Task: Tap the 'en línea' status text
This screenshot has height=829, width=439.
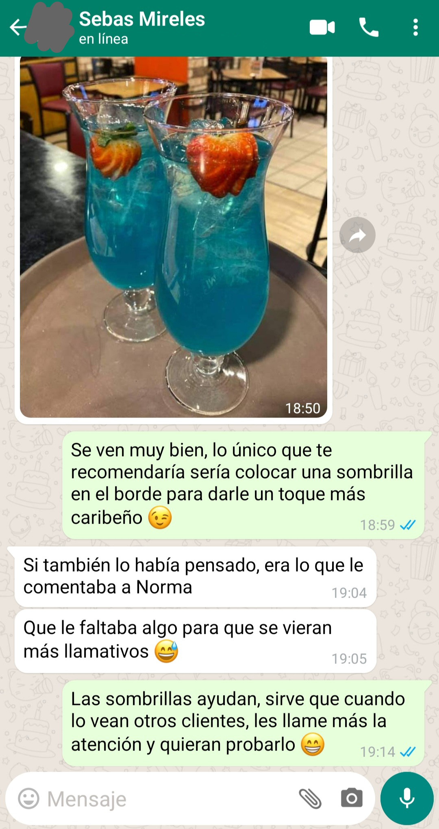Action: (x=103, y=39)
